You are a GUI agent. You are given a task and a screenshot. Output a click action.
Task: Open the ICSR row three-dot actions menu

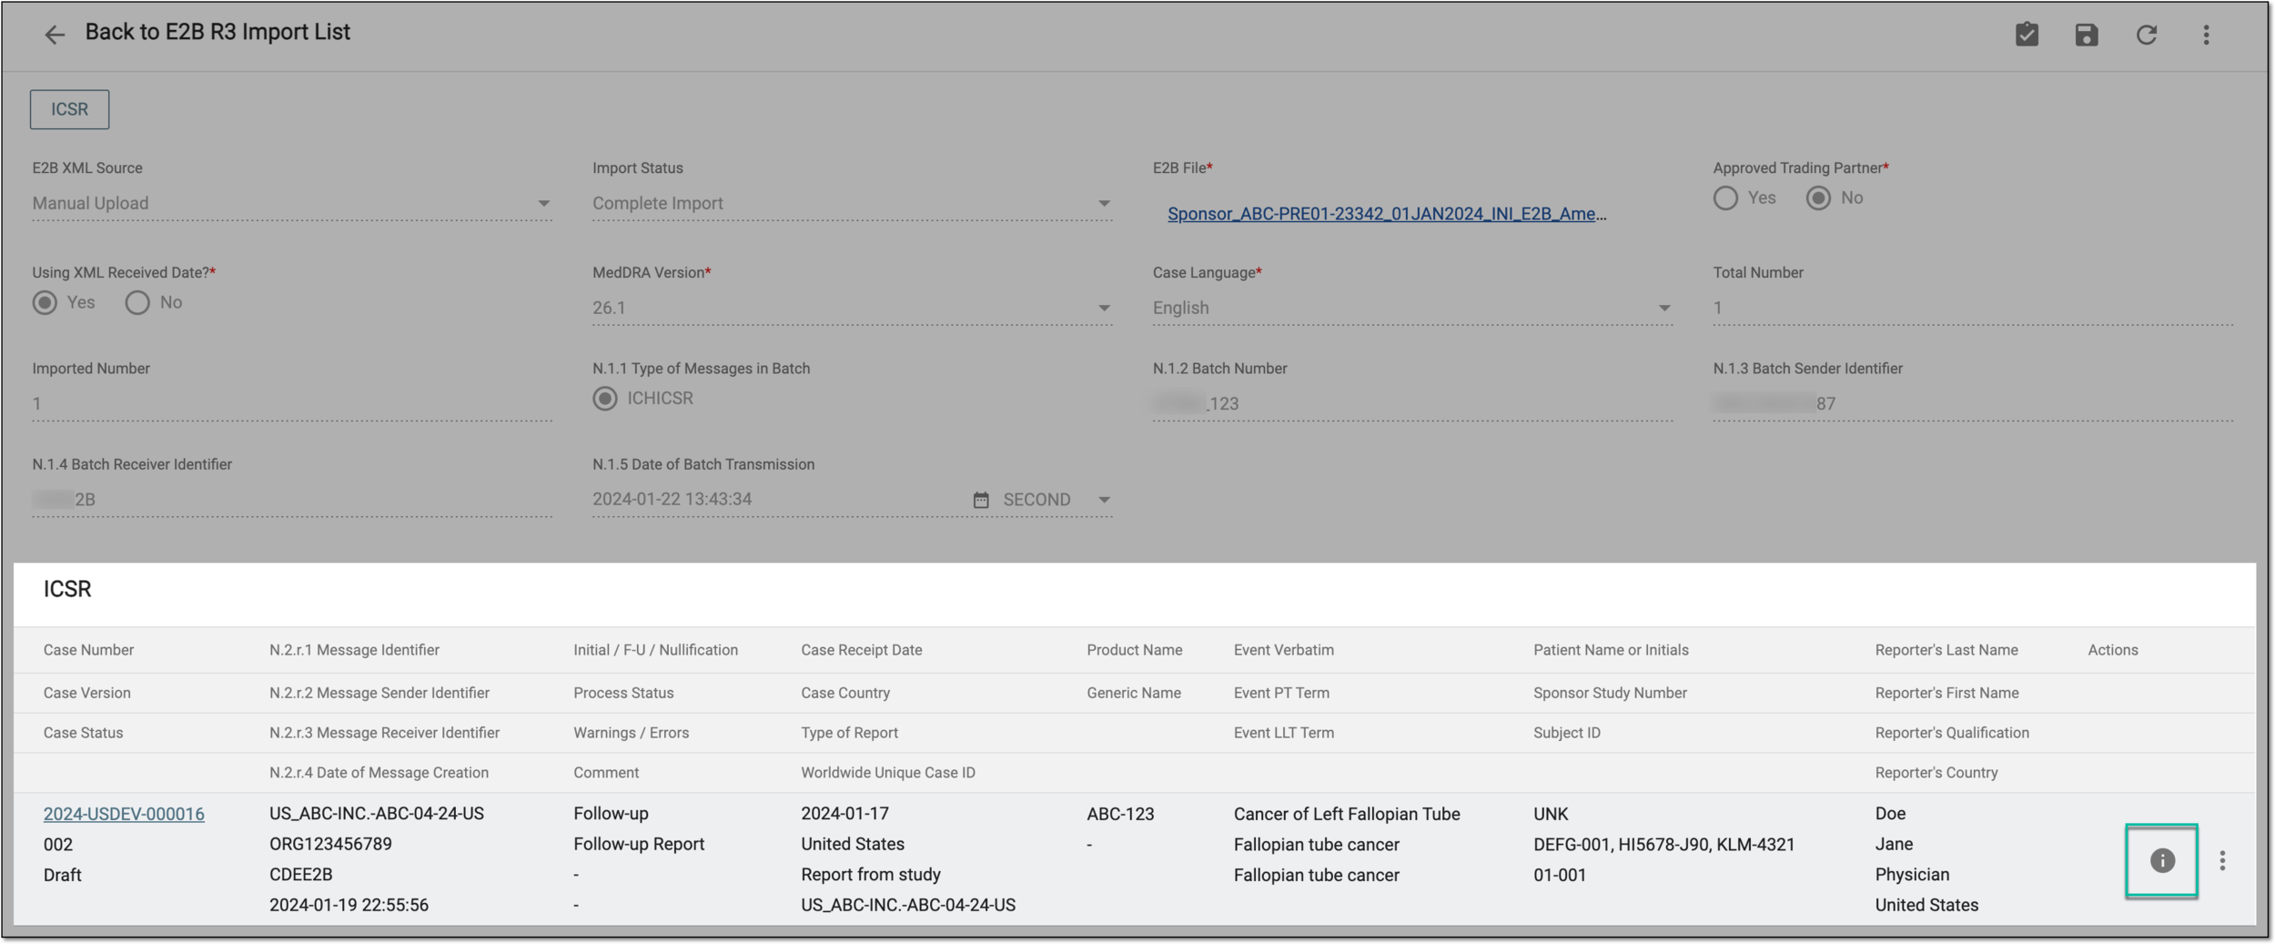tap(2222, 860)
